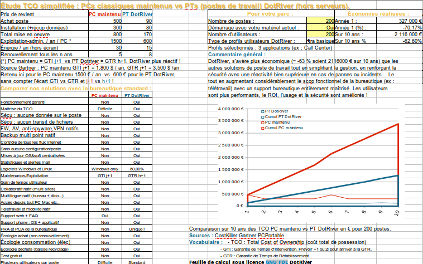Screen dimensions: 423x264
Task: Click the 'PT DotRiver' chart legend entry
Action: pos(275,111)
